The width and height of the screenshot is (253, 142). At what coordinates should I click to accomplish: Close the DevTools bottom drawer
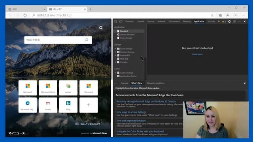coord(245,83)
